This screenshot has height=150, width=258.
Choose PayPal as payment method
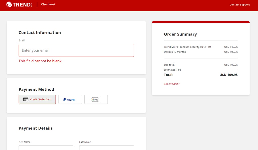[x=70, y=99]
